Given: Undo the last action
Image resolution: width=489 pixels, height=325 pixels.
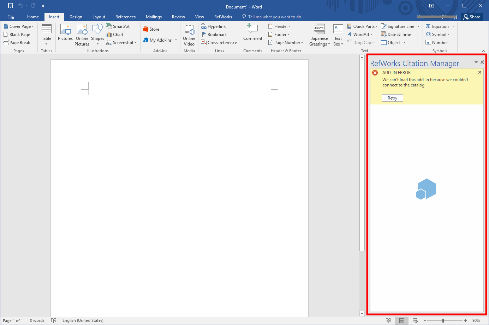Looking at the screenshot, I should pos(21,6).
